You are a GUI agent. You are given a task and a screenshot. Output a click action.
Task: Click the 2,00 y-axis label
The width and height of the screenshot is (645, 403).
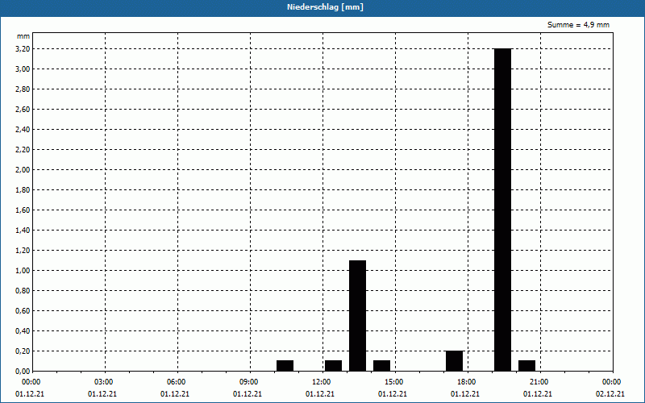point(23,170)
